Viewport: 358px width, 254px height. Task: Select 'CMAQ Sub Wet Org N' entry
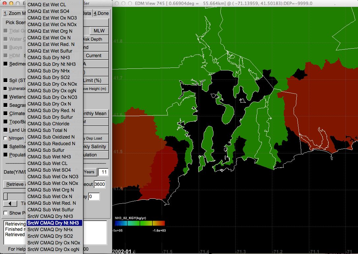click(50, 190)
